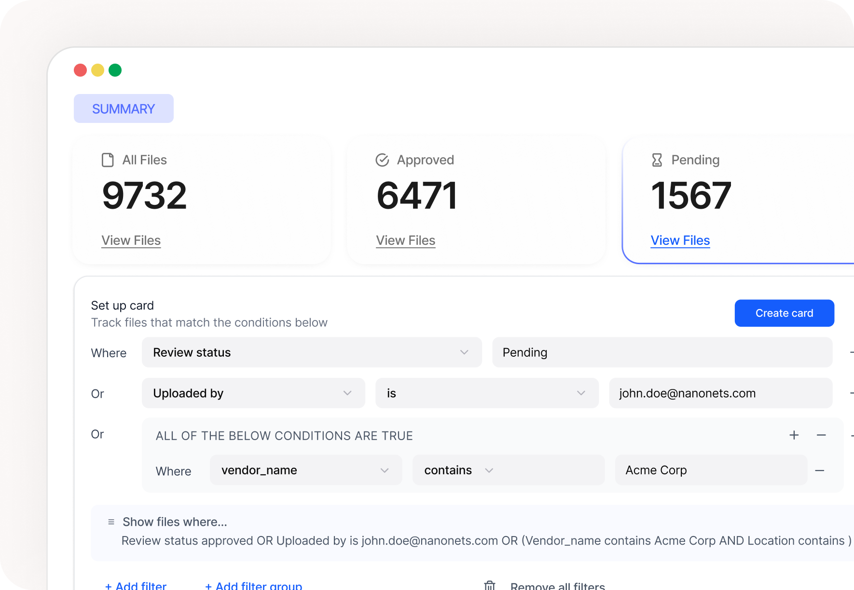Open the contains operator dropdown
854x590 pixels.
click(509, 470)
